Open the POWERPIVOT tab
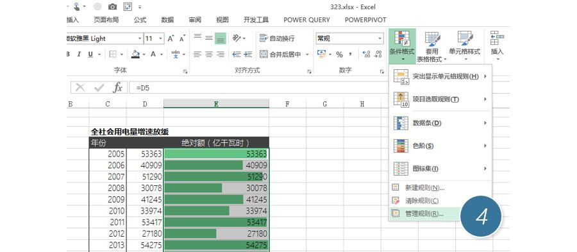The image size is (577, 252). 365,20
